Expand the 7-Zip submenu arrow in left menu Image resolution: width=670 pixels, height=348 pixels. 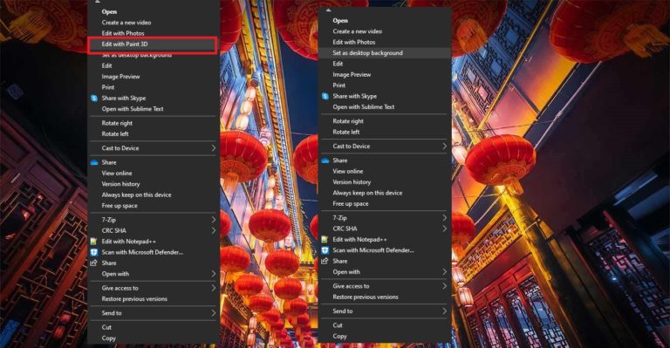pyautogui.click(x=213, y=220)
